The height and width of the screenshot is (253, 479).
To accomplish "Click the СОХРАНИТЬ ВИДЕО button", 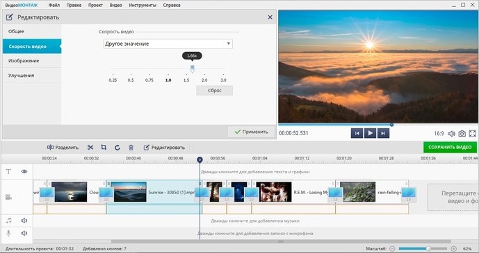I will pyautogui.click(x=450, y=147).
